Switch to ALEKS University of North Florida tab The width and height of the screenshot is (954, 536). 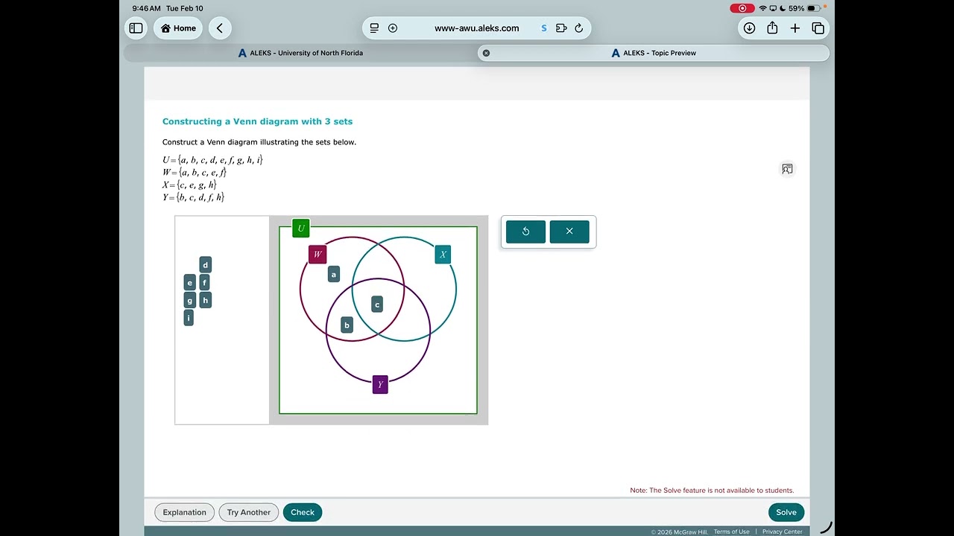pyautogui.click(x=300, y=53)
